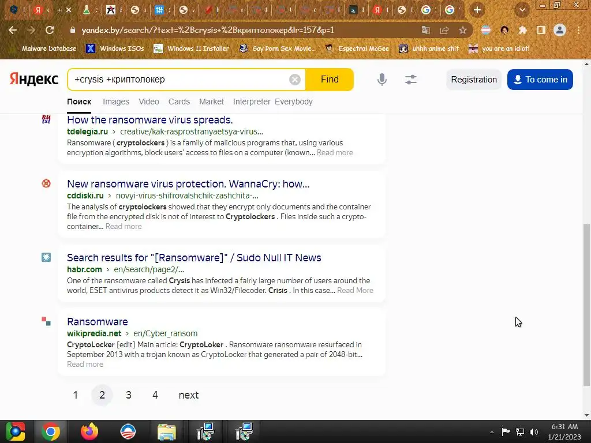Select the Everybody search tab
Viewport: 591px width, 443px height.
pos(294,102)
